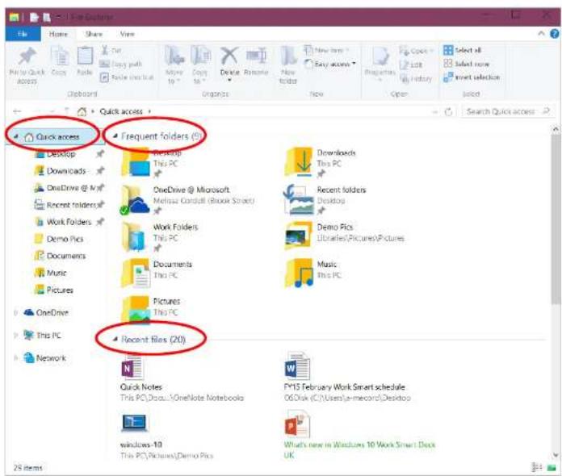Select What's new in Windows 10 presentation

pos(359,436)
